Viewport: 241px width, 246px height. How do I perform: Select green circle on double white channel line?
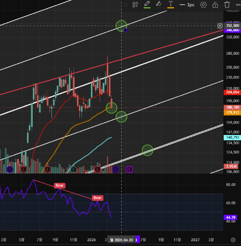(x=148, y=150)
